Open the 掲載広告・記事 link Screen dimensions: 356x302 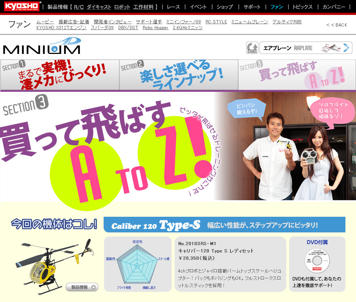pos(74,22)
